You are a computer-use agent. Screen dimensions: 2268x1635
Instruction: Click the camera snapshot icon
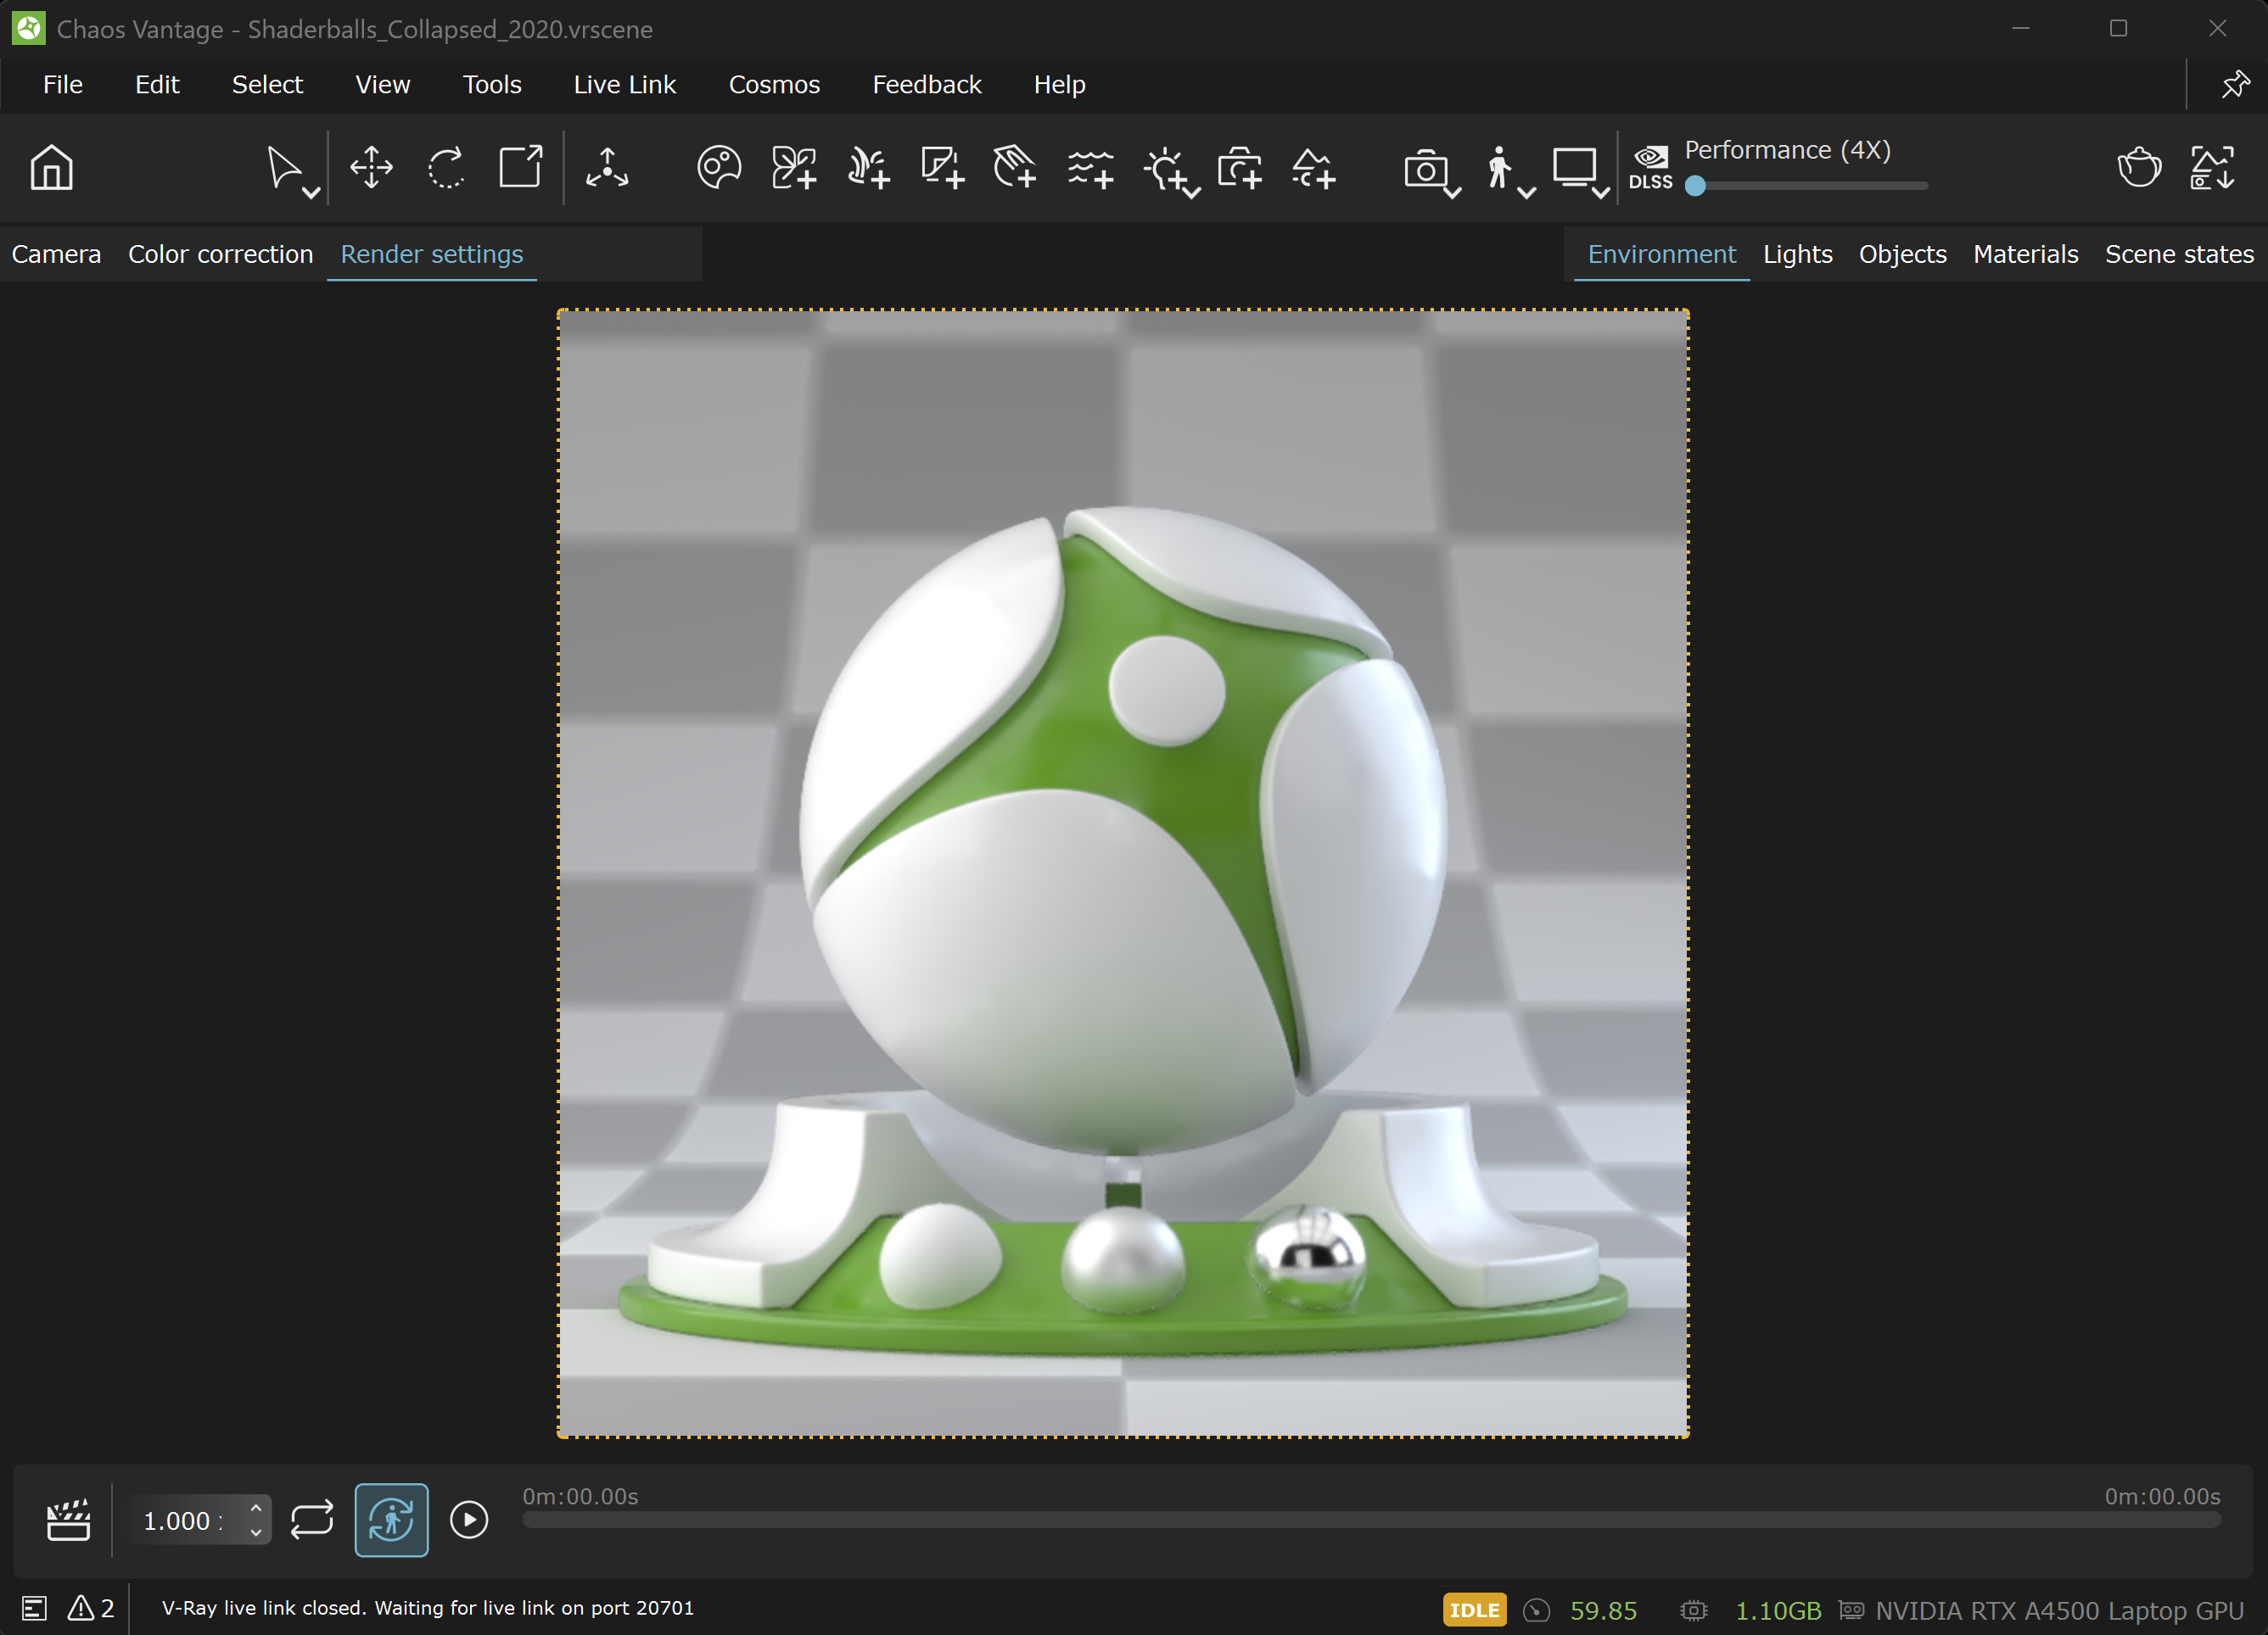(x=1425, y=169)
